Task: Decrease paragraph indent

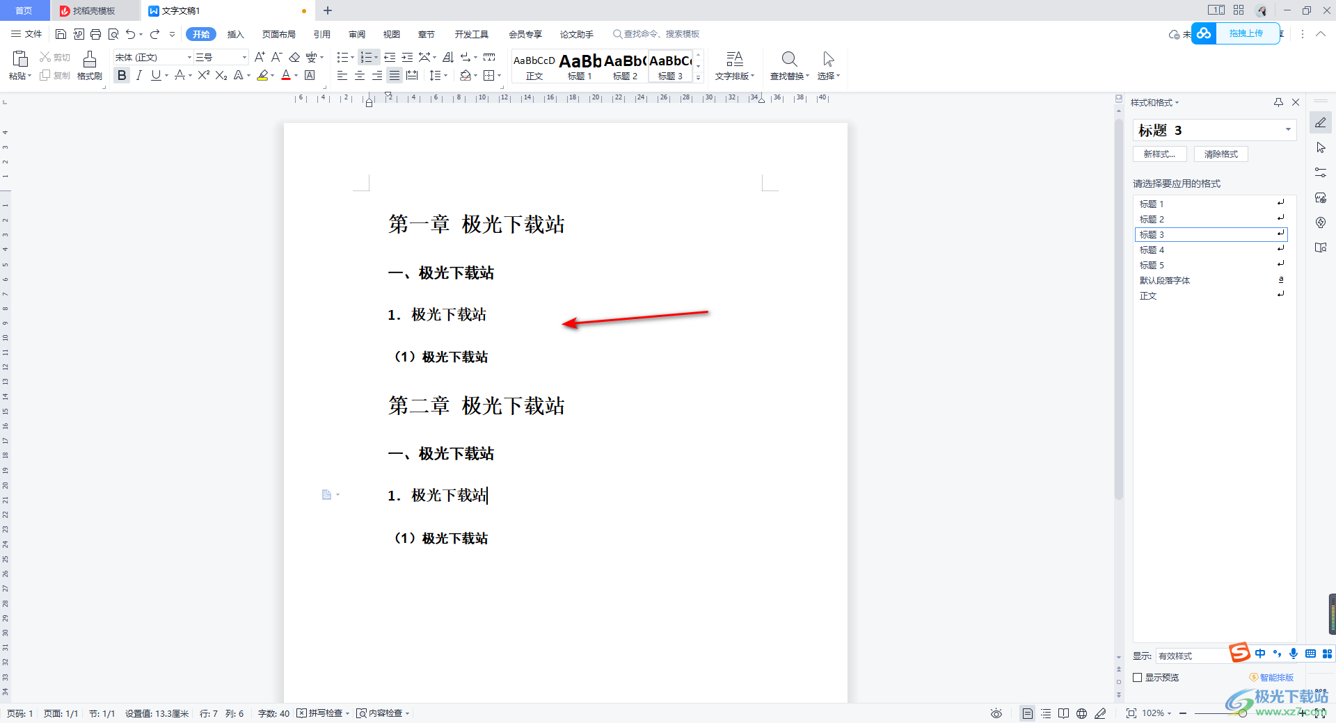Action: click(390, 57)
